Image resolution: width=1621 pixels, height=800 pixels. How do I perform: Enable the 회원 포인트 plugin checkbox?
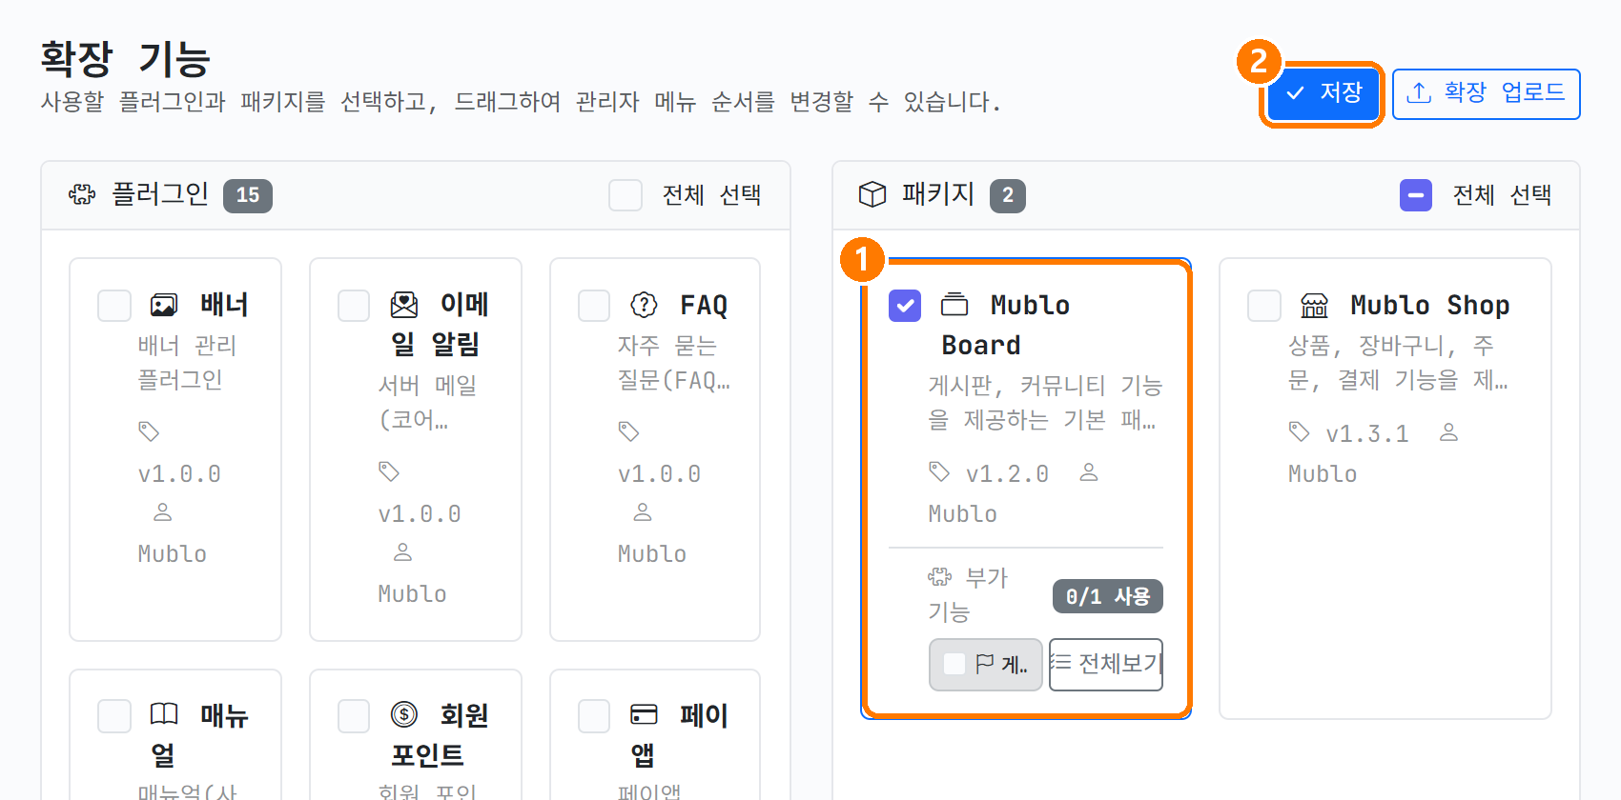pos(354,716)
